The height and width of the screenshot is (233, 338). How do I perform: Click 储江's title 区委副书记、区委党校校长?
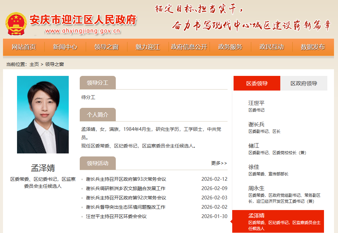click(277, 152)
